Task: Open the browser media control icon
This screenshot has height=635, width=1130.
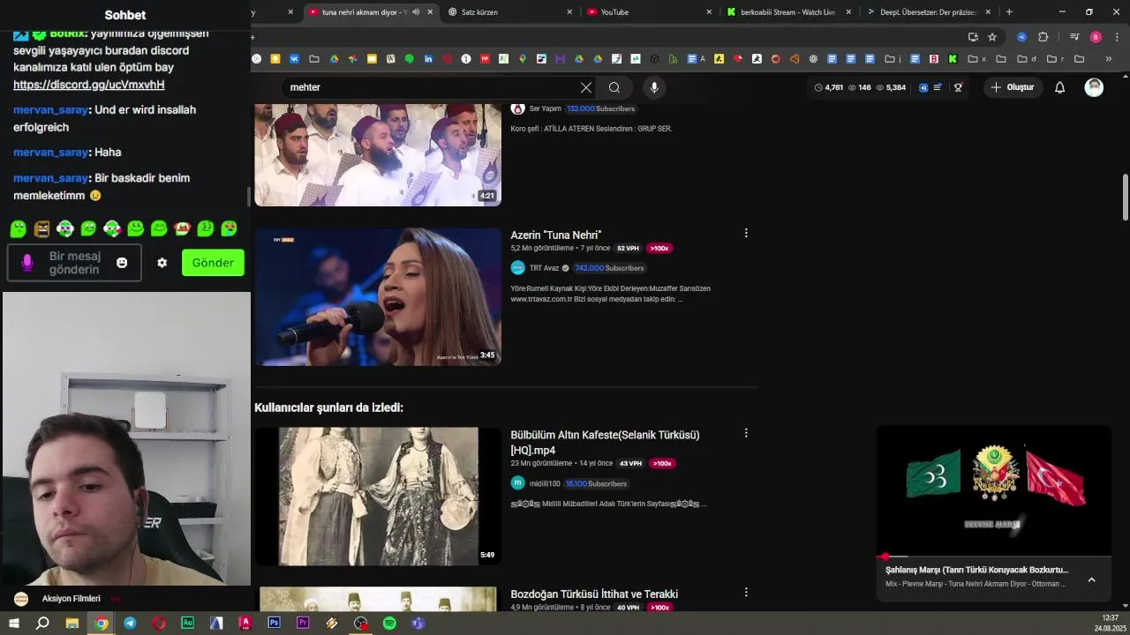Action: click(1074, 37)
